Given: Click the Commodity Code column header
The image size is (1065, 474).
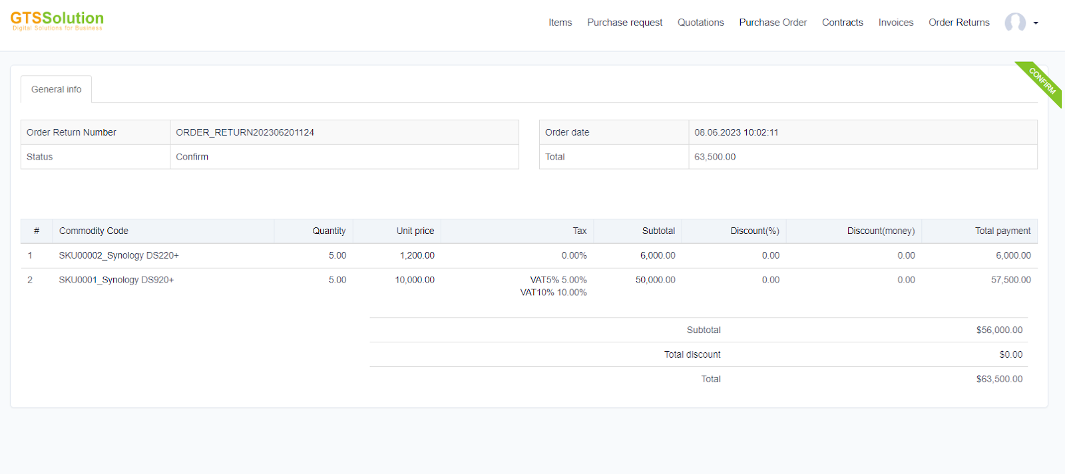Looking at the screenshot, I should [94, 231].
